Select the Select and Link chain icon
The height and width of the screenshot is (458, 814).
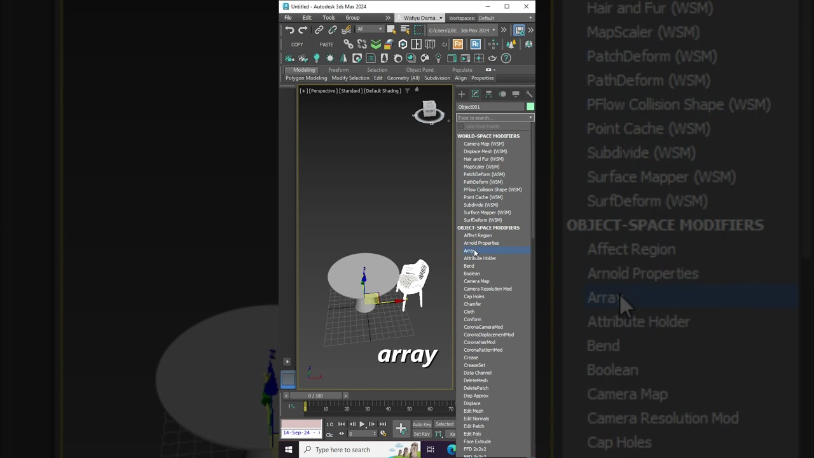click(319, 30)
